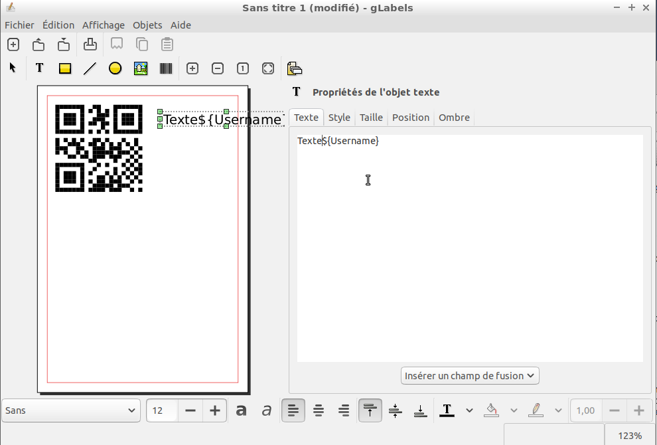Switch to the Ombre tab
Screen dimensions: 657x445
point(454,118)
